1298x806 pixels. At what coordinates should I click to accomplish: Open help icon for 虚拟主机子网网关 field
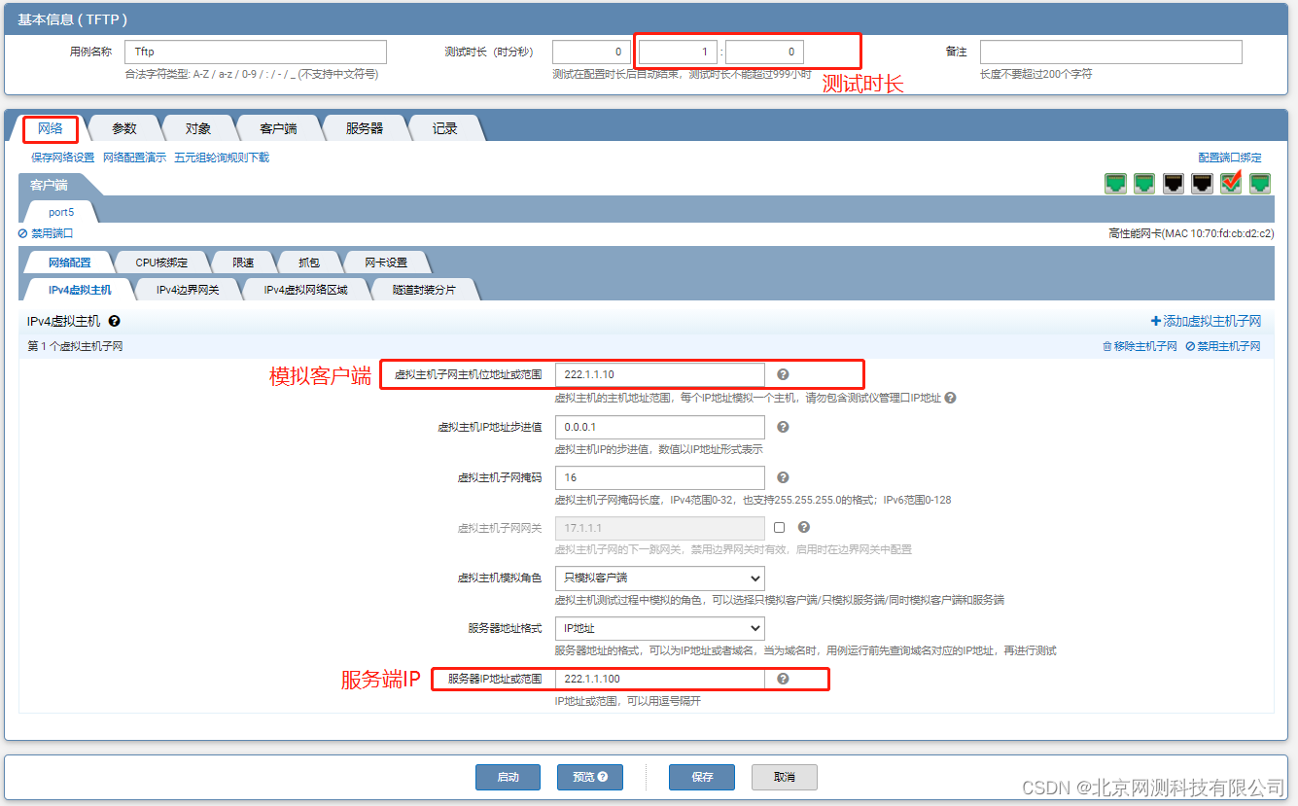click(x=803, y=528)
